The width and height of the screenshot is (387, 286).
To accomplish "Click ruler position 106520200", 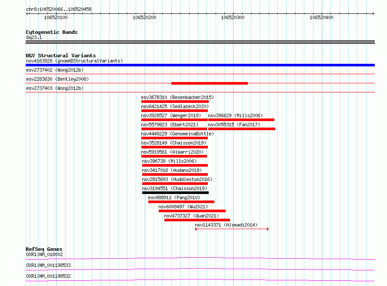I will [x=144, y=17].
